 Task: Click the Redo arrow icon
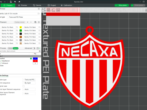point(19,2)
